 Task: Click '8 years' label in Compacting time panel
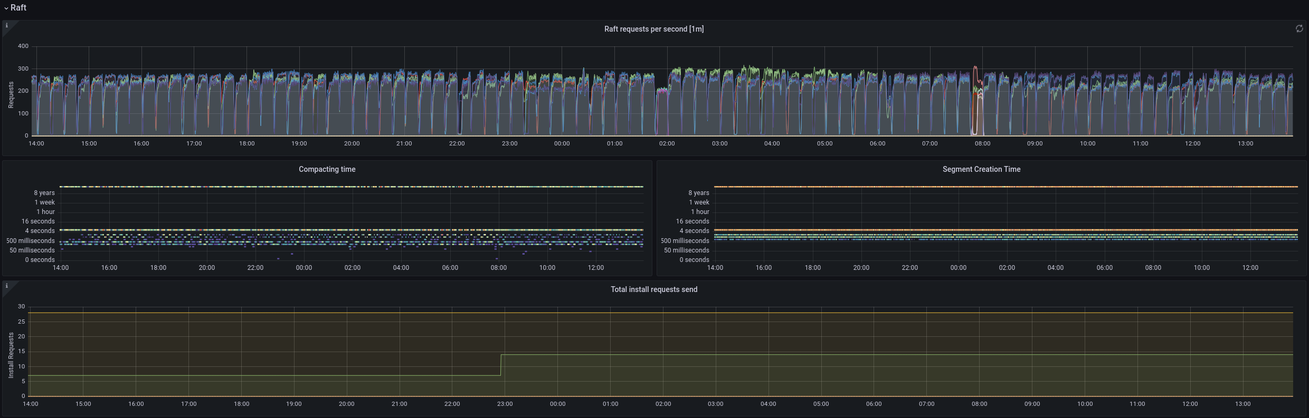point(44,193)
